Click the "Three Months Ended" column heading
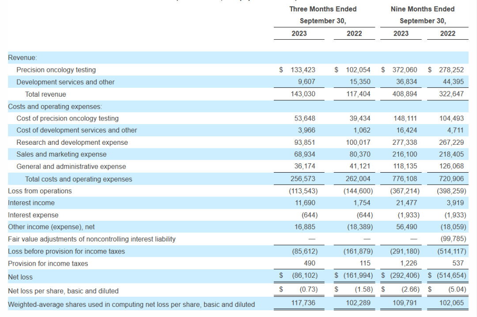This screenshot has height=317, width=477. tap(323, 9)
